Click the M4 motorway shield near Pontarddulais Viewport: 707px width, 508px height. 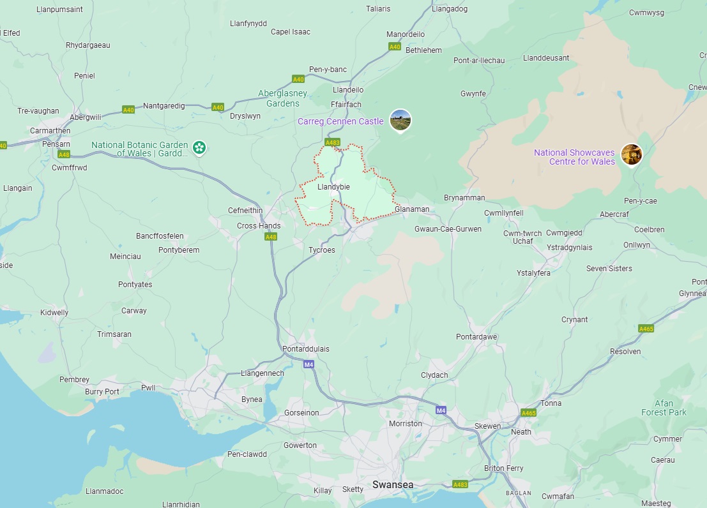308,364
